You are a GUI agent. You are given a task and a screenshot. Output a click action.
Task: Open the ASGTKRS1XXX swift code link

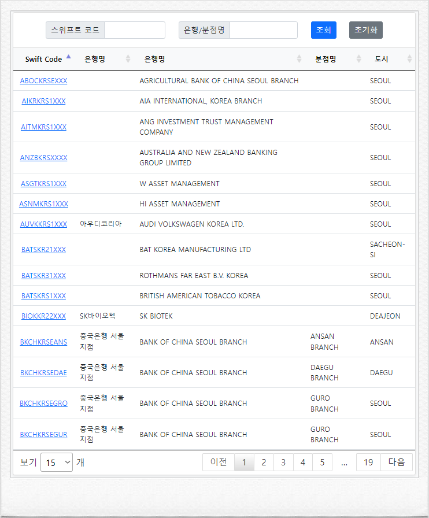[x=43, y=183]
